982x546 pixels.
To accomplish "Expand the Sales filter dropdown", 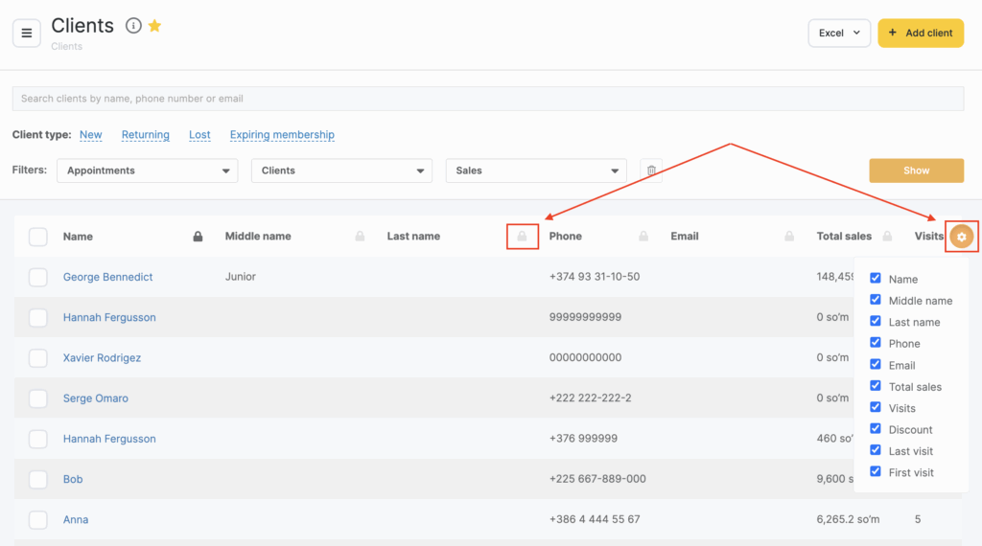I will click(536, 171).
